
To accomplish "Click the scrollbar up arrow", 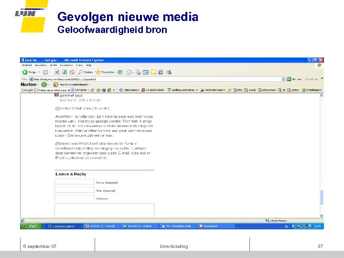I will pyautogui.click(x=322, y=95).
